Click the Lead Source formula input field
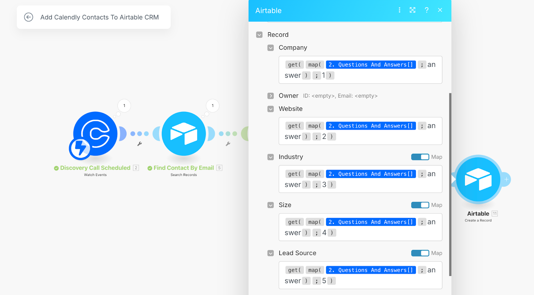 point(360,275)
